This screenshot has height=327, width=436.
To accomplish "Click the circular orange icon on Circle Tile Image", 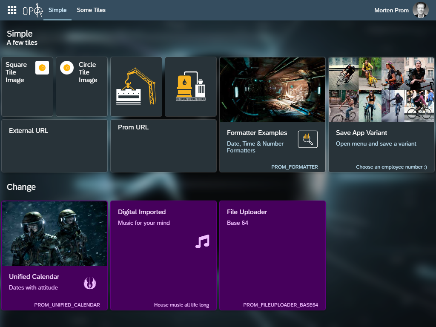I will [67, 68].
